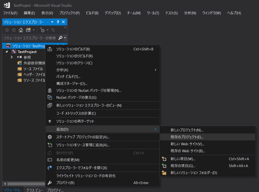Viewport: 259px width, 192px height.
Task: Select the TestProject project node
Action: tap(27, 52)
